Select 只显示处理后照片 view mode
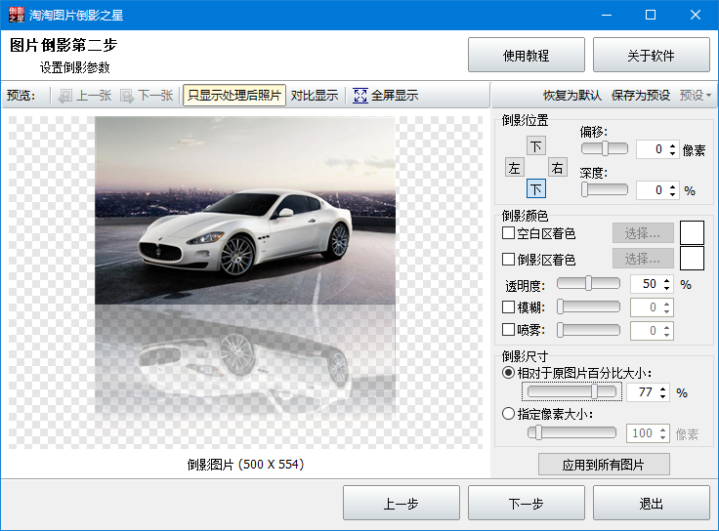The image size is (719, 531). click(234, 96)
